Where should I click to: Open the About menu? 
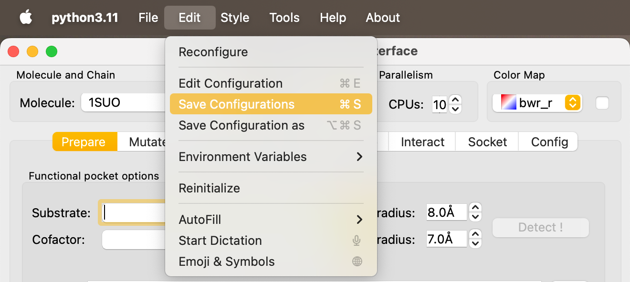383,18
